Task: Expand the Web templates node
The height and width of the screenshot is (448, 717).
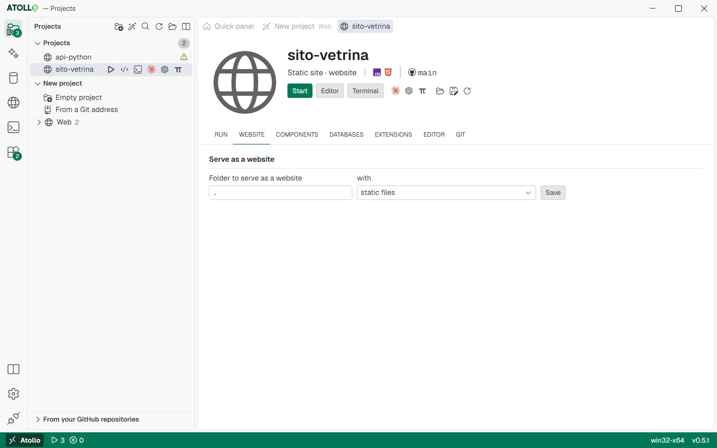Action: pyautogui.click(x=39, y=122)
